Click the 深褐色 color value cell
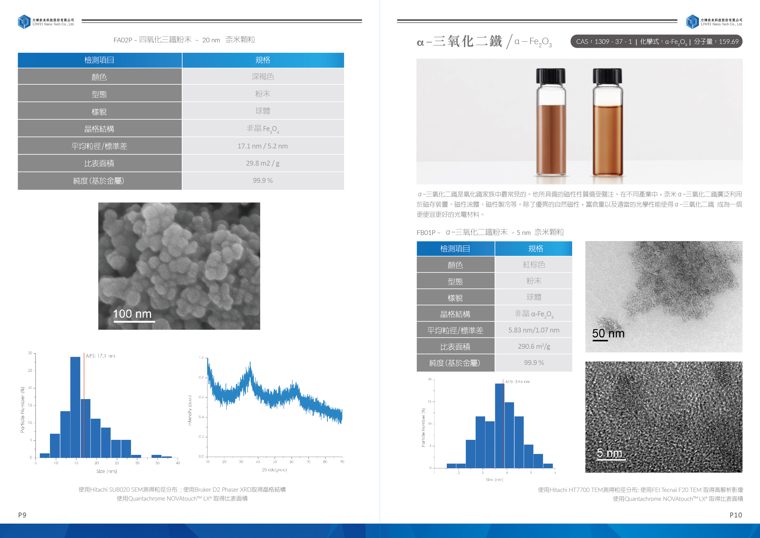760x538 pixels. [263, 77]
